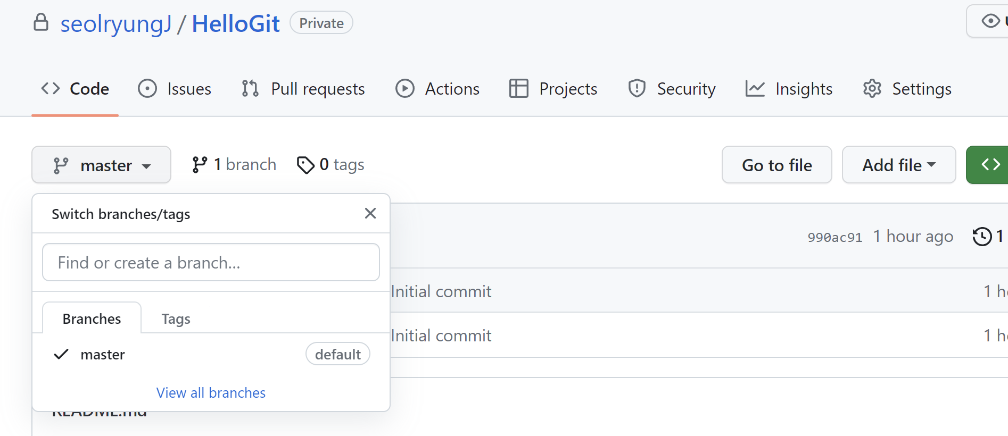
Task: Click the tag icon next to 0 tags
Action: [x=305, y=165]
